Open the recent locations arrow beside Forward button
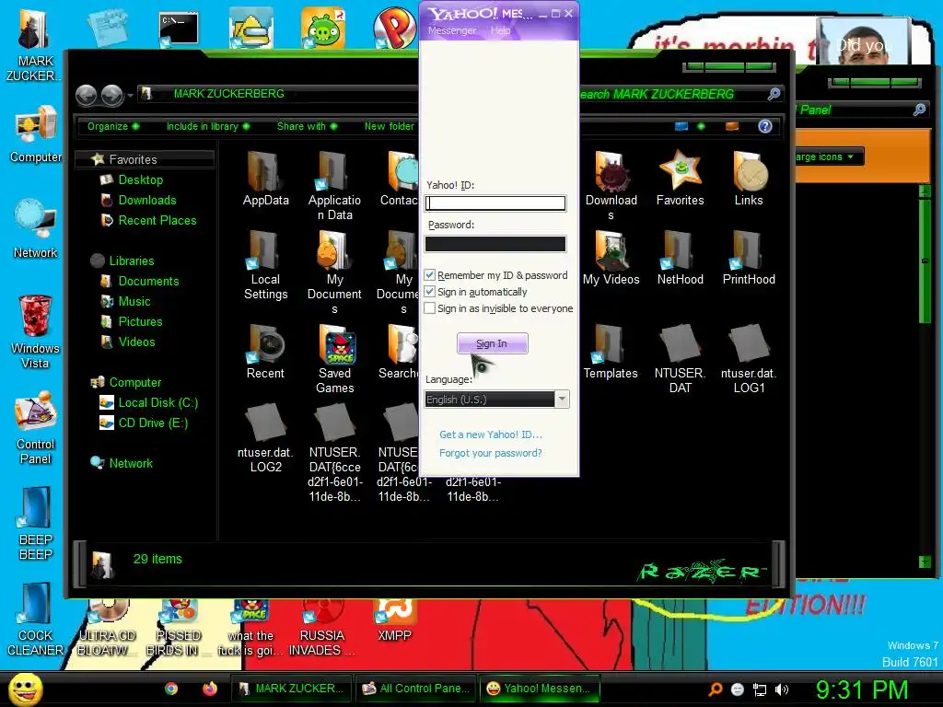 [x=131, y=95]
